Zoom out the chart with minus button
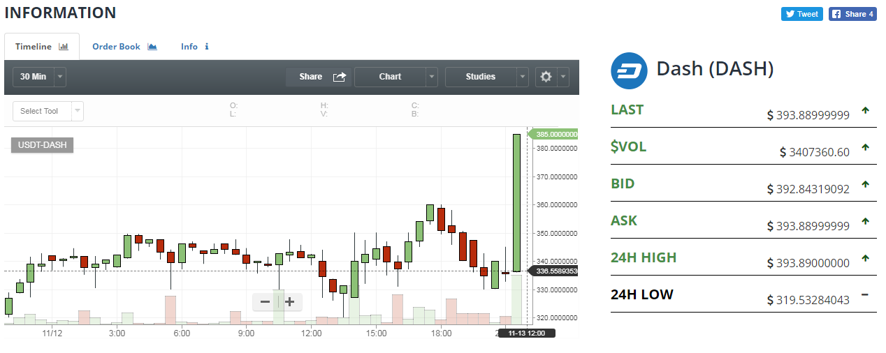Viewport: 886px width, 353px height. (266, 302)
